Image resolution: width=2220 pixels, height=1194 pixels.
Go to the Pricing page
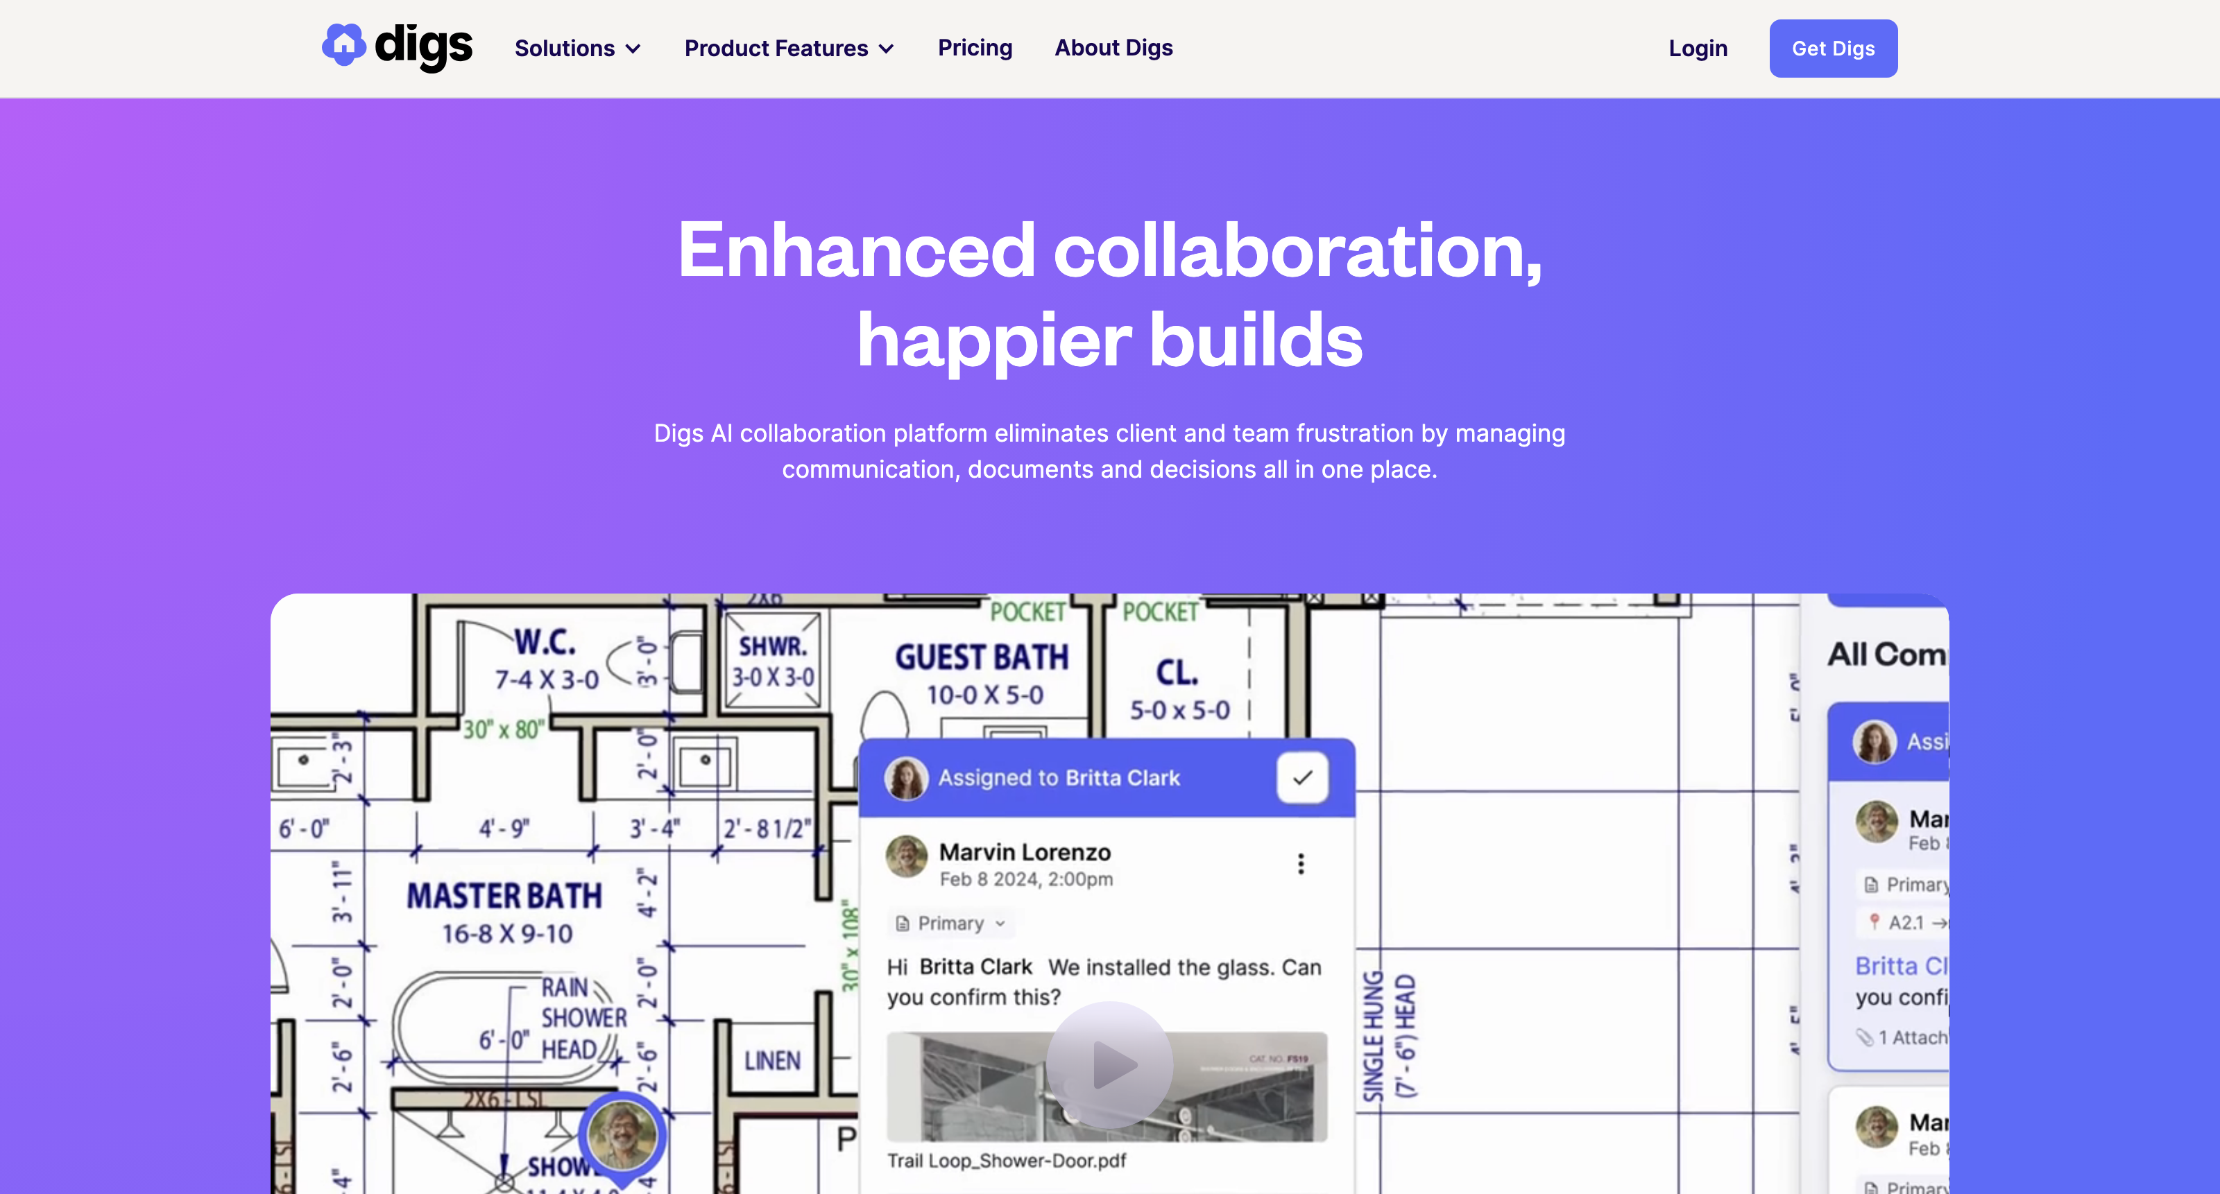(975, 47)
